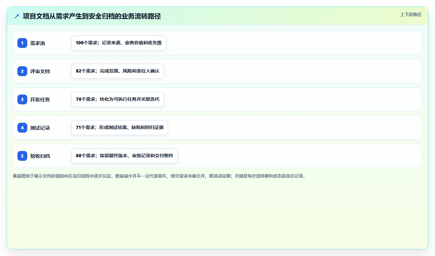The image size is (435, 256).
Task: Select step number badge 1 for 需求池
Action: coord(22,43)
